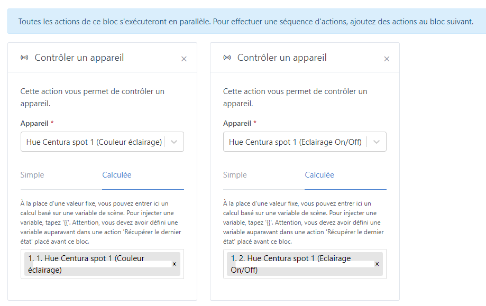486x306 pixels.
Task: Select Calculée tab in Eclairage On/Off card
Action: click(319, 175)
